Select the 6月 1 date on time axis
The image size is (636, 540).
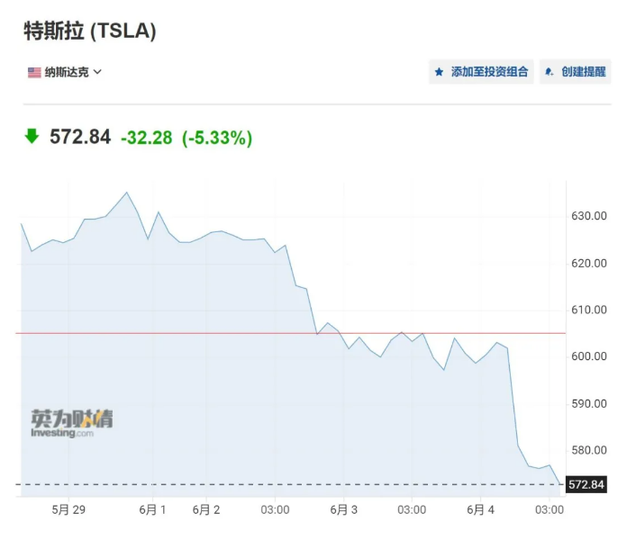pos(151,509)
